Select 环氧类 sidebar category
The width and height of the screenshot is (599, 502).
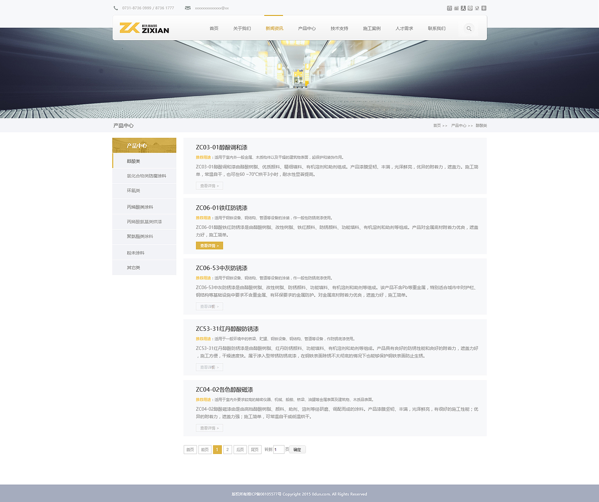point(144,191)
